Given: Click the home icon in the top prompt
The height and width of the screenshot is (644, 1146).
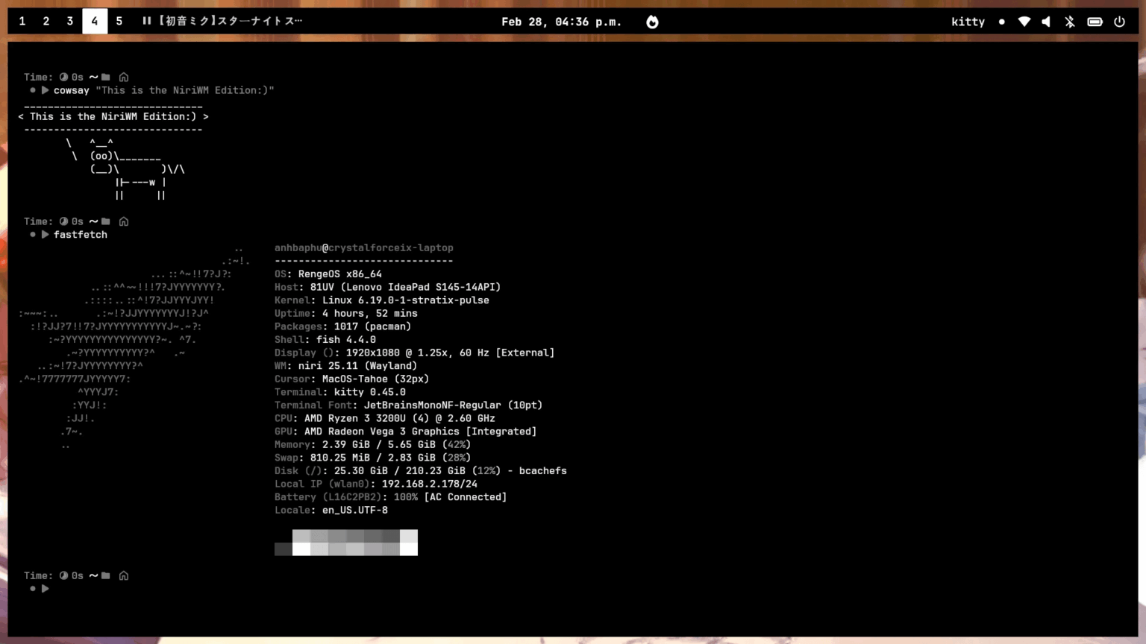Looking at the screenshot, I should pyautogui.click(x=124, y=77).
